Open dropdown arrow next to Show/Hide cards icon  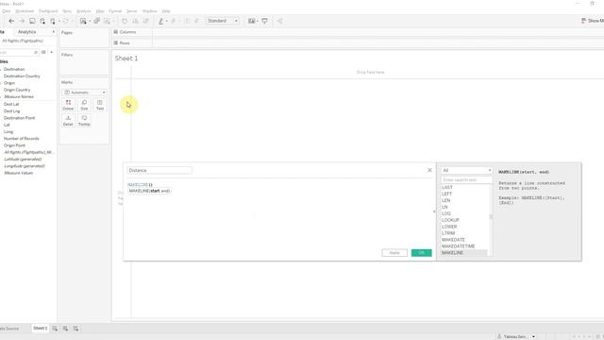258,21
